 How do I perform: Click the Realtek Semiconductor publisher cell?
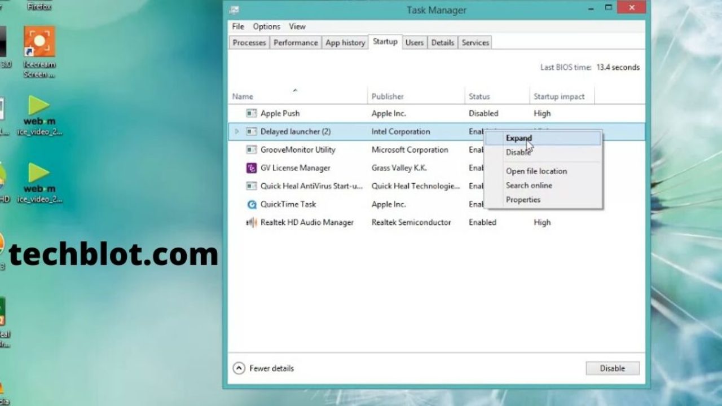[411, 222]
